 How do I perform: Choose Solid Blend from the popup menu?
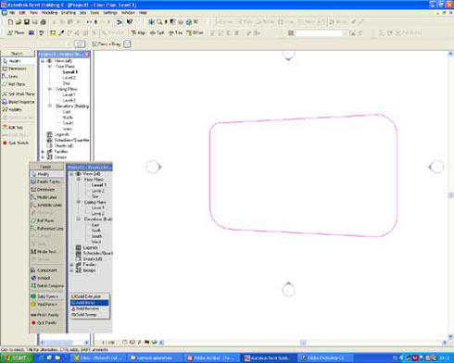(x=90, y=303)
